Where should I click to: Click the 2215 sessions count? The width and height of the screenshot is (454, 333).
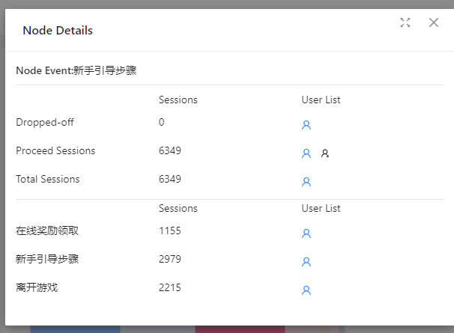(x=169, y=287)
